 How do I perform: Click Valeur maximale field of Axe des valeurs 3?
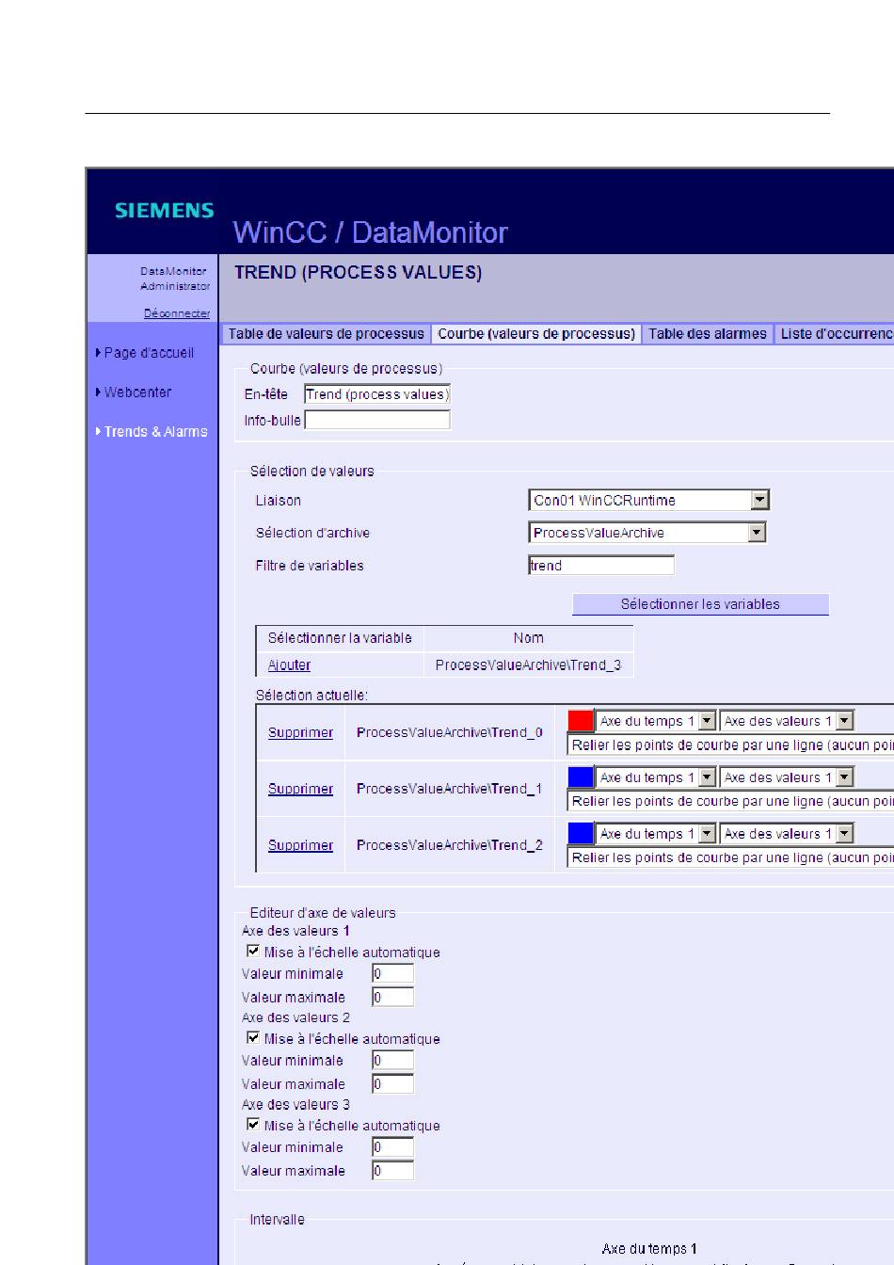click(392, 1171)
